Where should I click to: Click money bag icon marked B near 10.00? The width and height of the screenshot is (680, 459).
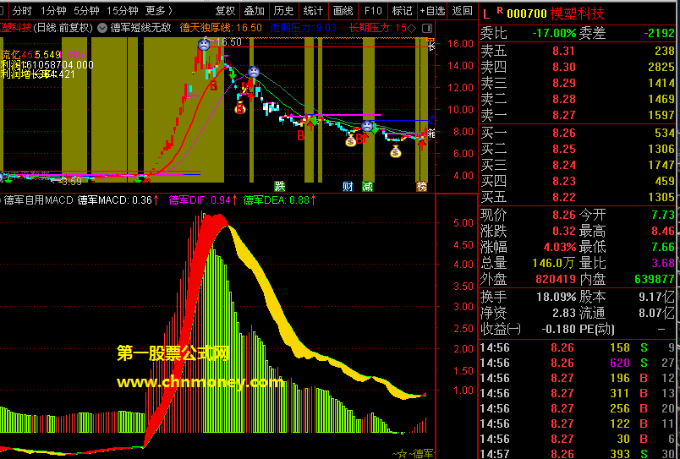pyautogui.click(x=240, y=108)
